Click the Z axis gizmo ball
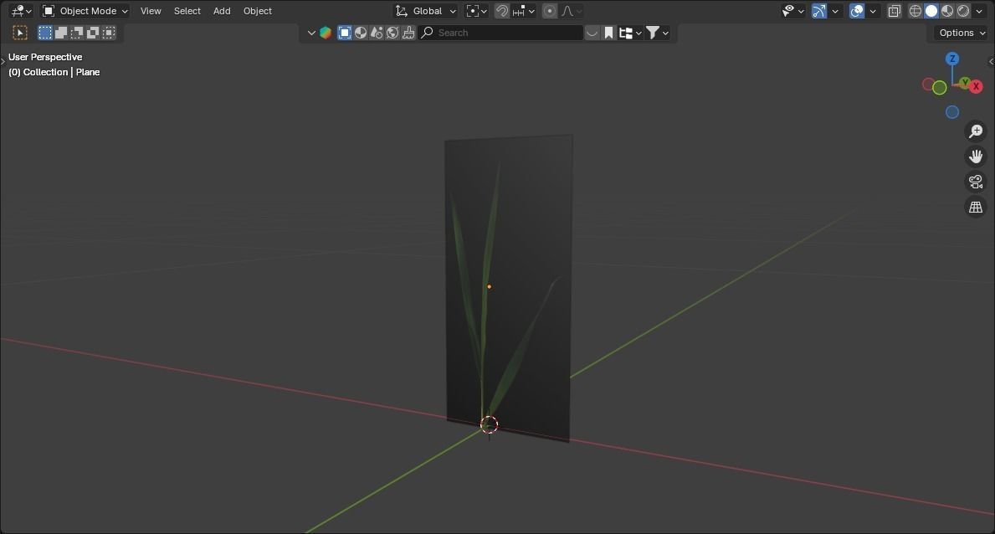This screenshot has height=534, width=995. point(951,59)
